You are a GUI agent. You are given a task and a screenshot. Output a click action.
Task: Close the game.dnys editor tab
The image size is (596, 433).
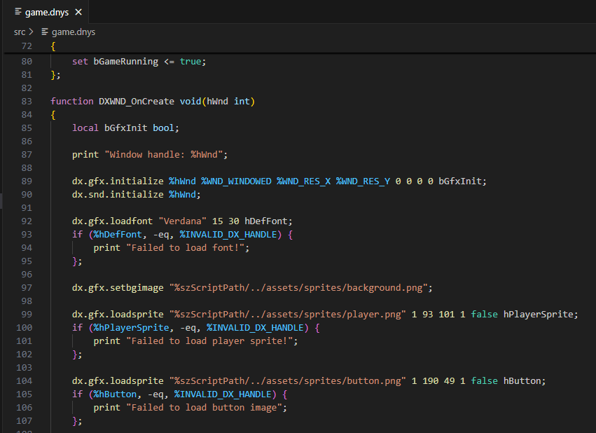click(78, 13)
